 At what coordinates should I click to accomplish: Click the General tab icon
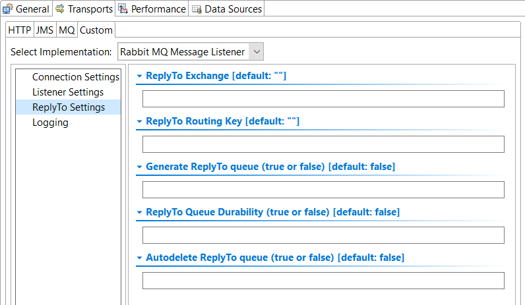pyautogui.click(x=8, y=9)
